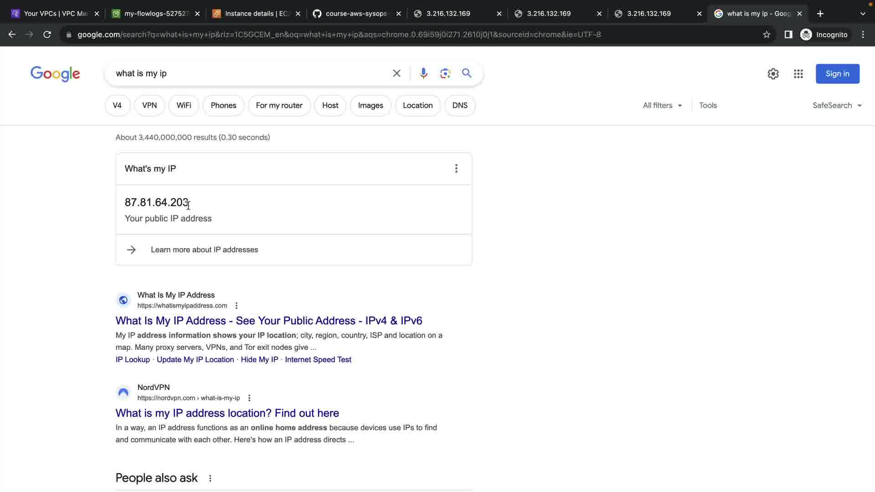Screen dimensions: 875x492
Task: Clear the search box with X icon
Action: (x=396, y=73)
